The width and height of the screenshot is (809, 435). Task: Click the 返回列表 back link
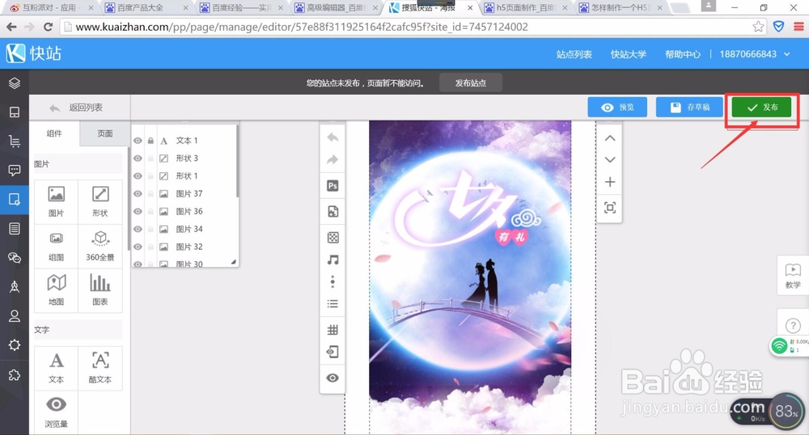pos(76,108)
